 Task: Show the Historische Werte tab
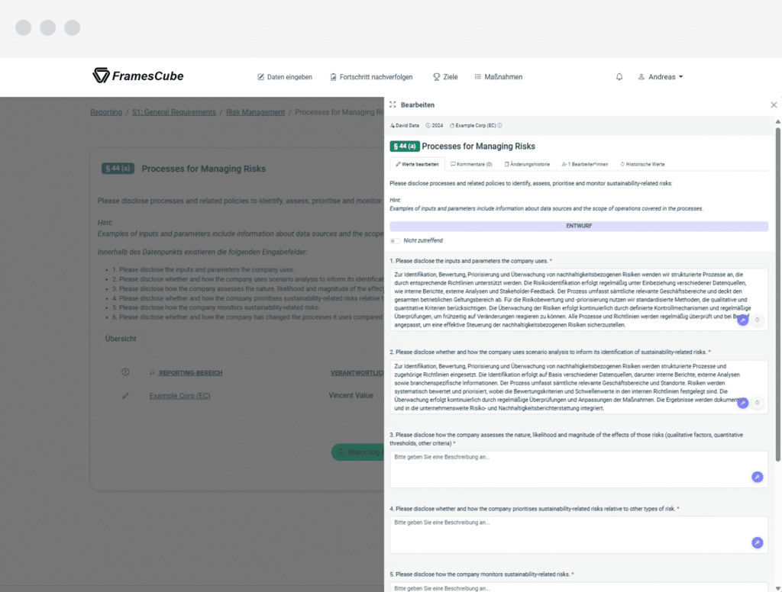(642, 164)
